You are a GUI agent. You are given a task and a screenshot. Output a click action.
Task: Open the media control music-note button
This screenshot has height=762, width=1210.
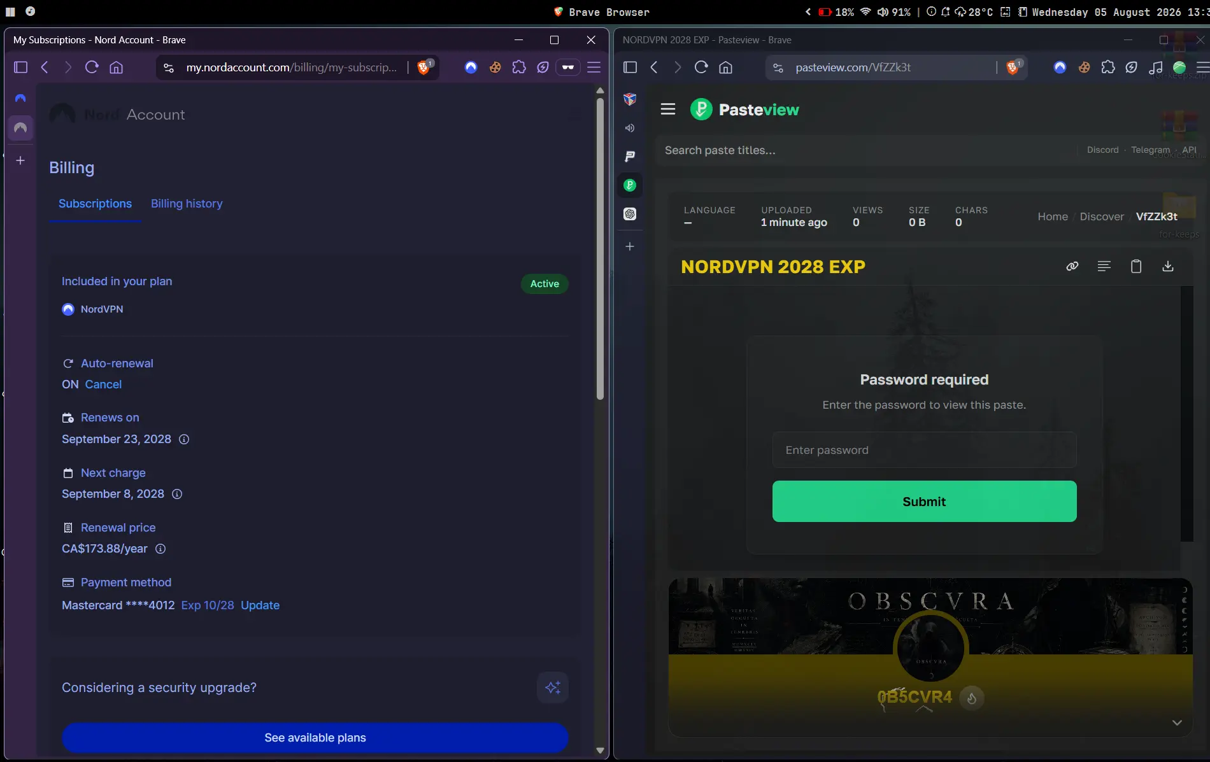point(1155,67)
